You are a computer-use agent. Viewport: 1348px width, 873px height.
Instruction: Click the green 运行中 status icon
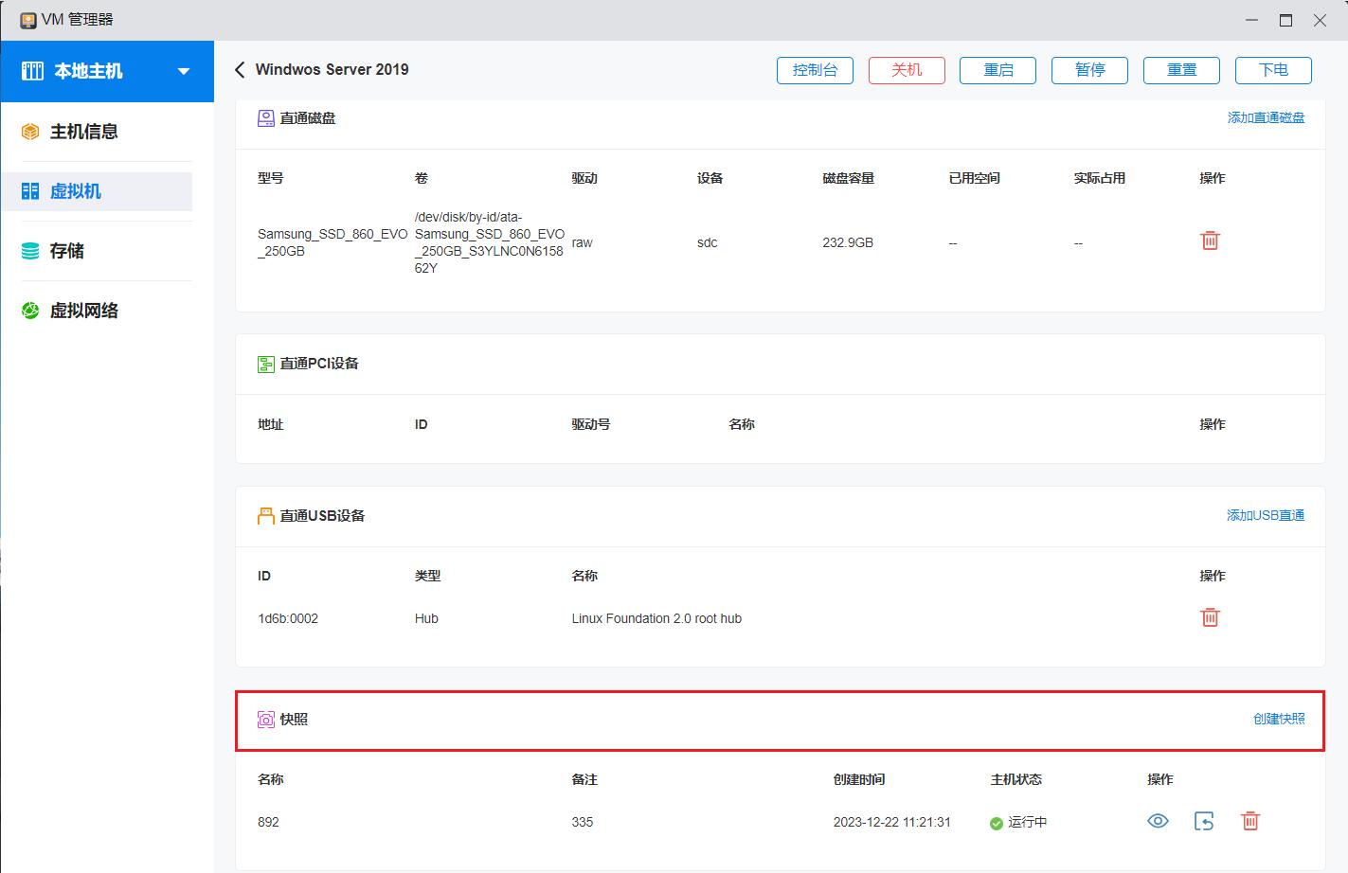997,823
